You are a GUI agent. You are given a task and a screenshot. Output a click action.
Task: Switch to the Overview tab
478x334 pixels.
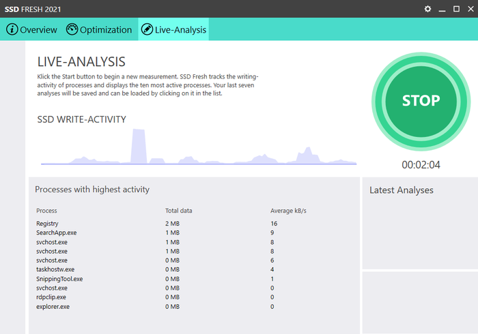click(31, 29)
